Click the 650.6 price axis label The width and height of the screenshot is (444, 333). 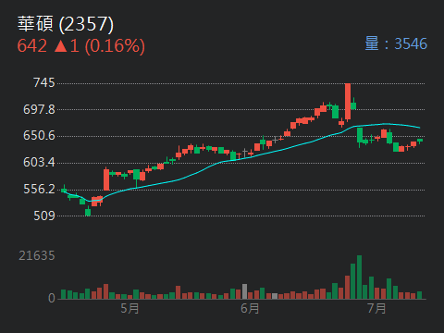[x=39, y=136]
